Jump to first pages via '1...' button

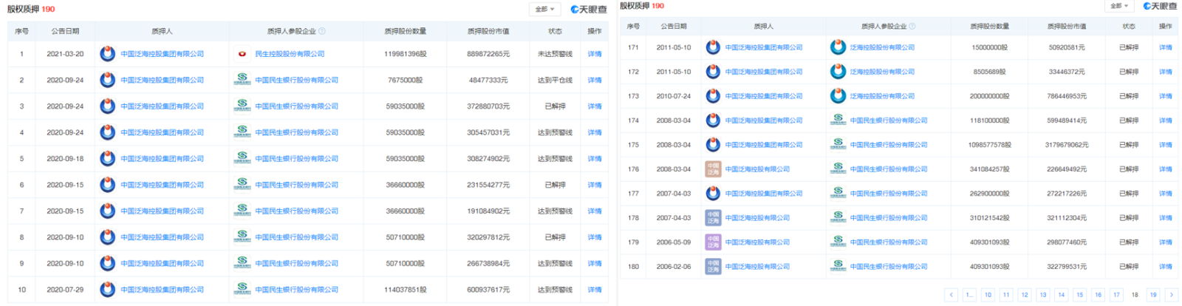tap(969, 295)
